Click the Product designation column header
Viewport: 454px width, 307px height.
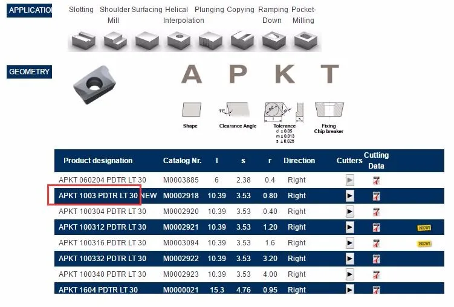point(98,161)
